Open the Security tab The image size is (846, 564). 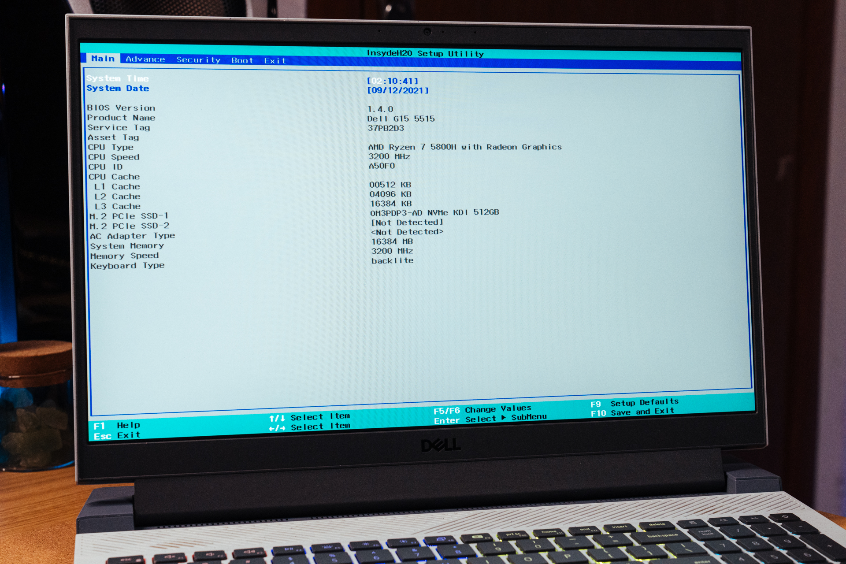198,59
